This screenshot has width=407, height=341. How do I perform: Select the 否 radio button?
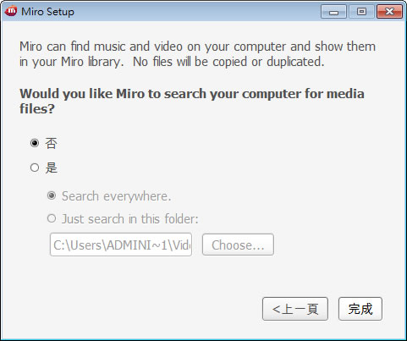tap(35, 143)
